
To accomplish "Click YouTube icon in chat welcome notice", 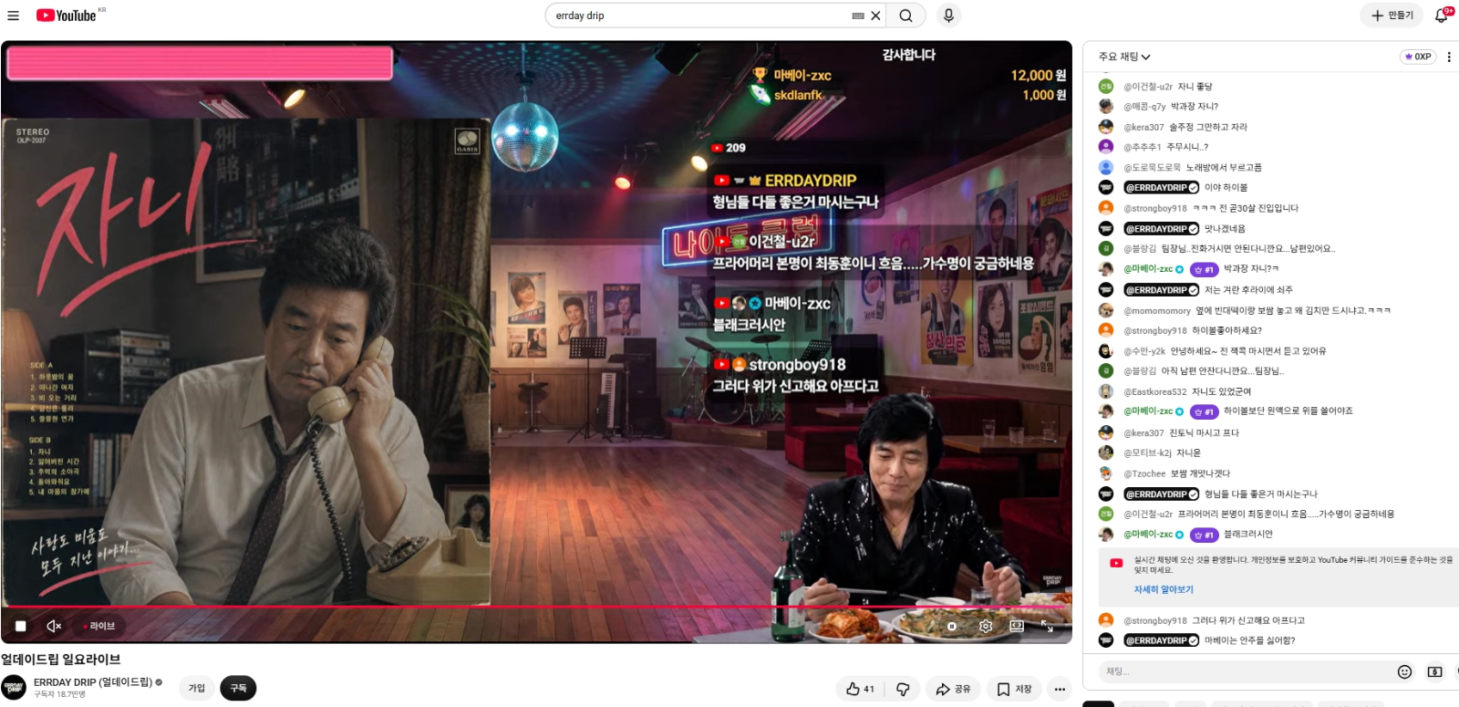I will click(1116, 563).
